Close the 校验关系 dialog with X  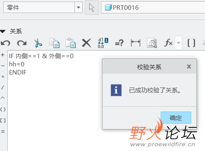[189, 67]
